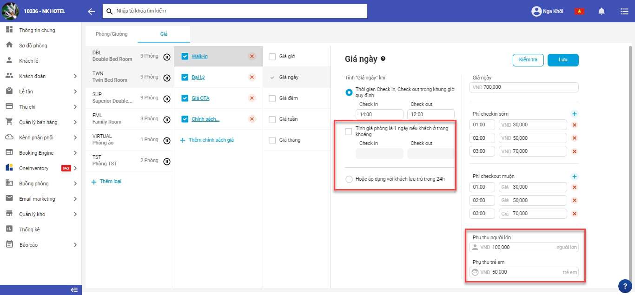
Task: Uncheck the Walk-in policy checkbox
Action: tap(185, 56)
